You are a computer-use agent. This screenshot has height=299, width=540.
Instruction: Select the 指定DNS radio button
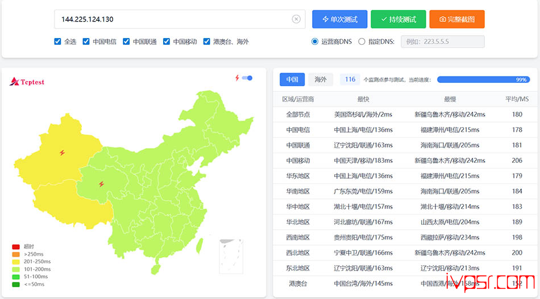362,41
